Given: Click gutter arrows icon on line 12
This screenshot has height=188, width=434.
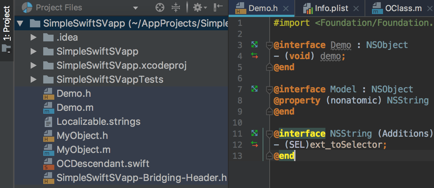Looking at the screenshot, I should click(254, 144).
